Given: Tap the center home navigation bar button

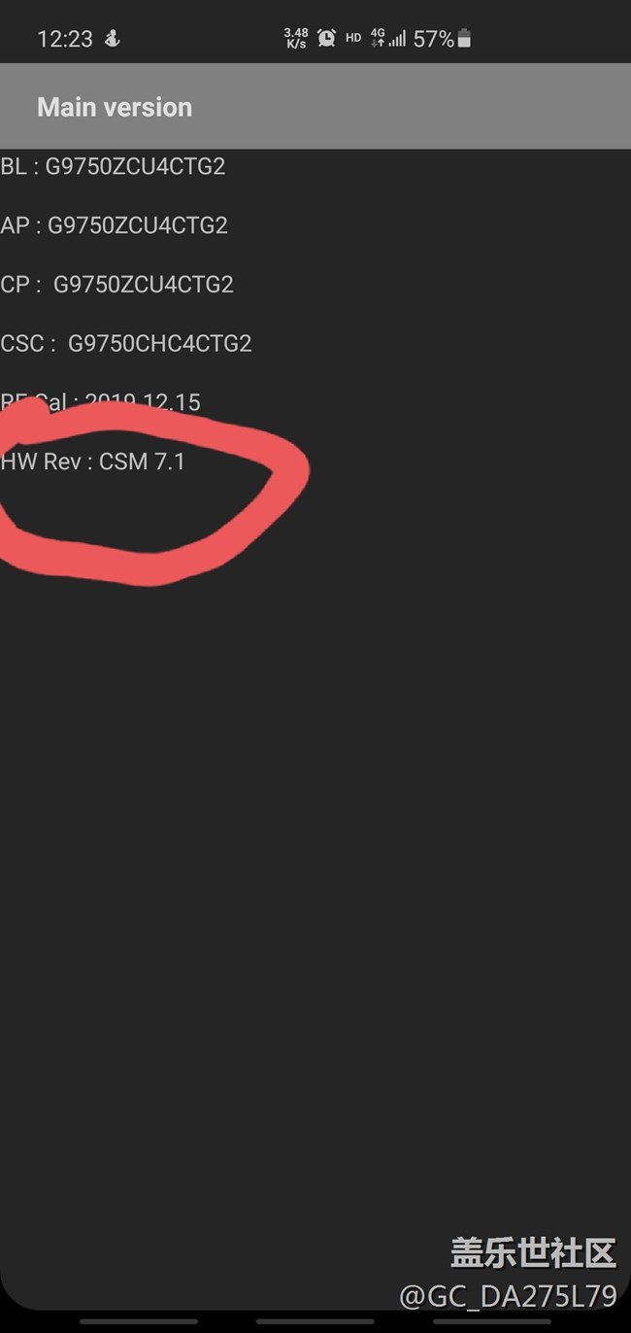Looking at the screenshot, I should [x=315, y=1321].
